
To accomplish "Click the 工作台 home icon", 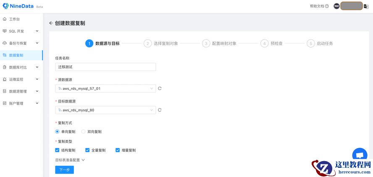I will [x=5, y=19].
